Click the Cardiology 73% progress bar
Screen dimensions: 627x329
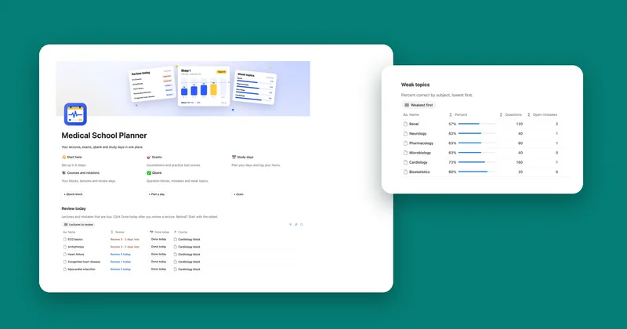(x=477, y=162)
